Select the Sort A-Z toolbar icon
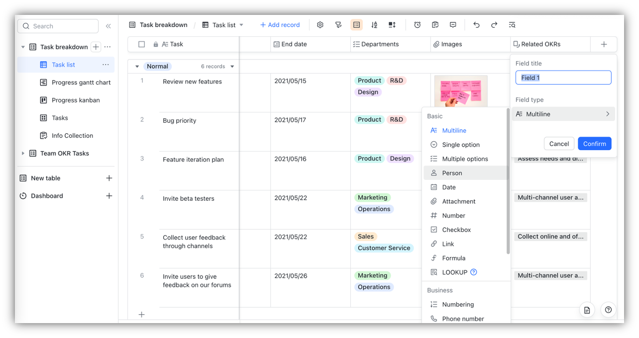The width and height of the screenshot is (639, 338). click(374, 24)
